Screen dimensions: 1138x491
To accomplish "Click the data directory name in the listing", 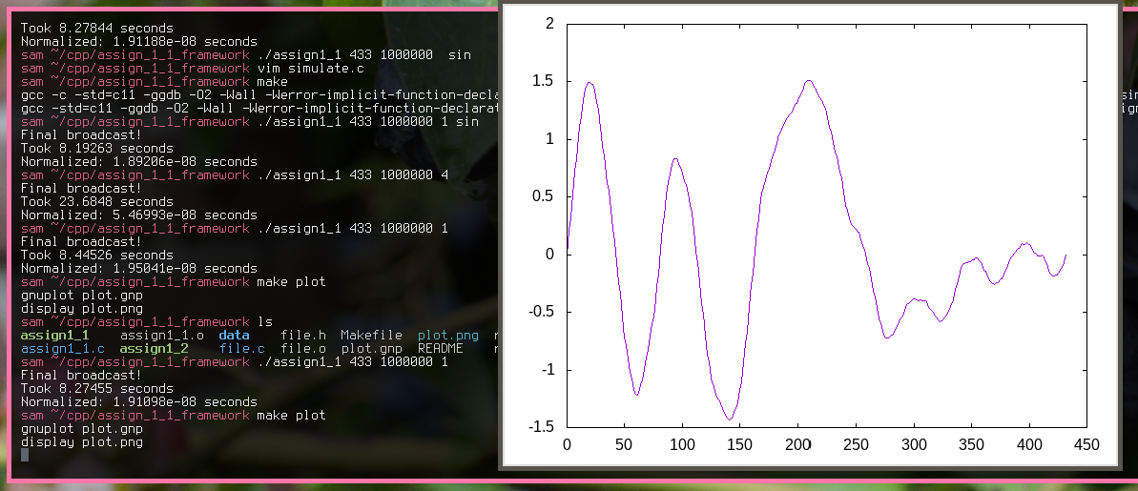I will tap(234, 336).
